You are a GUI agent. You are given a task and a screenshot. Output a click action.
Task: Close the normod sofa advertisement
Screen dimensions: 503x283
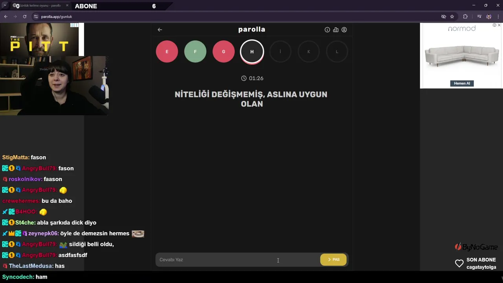click(x=499, y=25)
